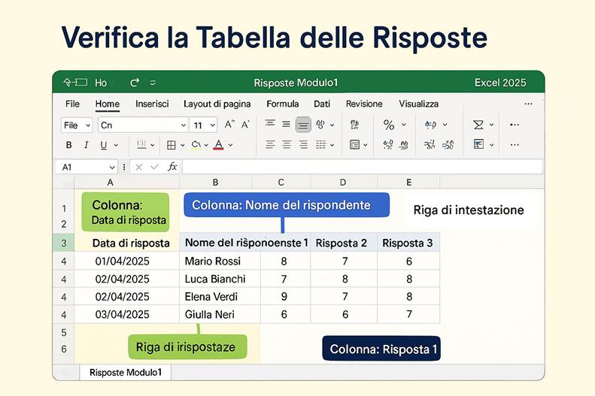Screen dimensions: 595x396
Task: Click the redo arrow in title bar
Action: click(135, 83)
